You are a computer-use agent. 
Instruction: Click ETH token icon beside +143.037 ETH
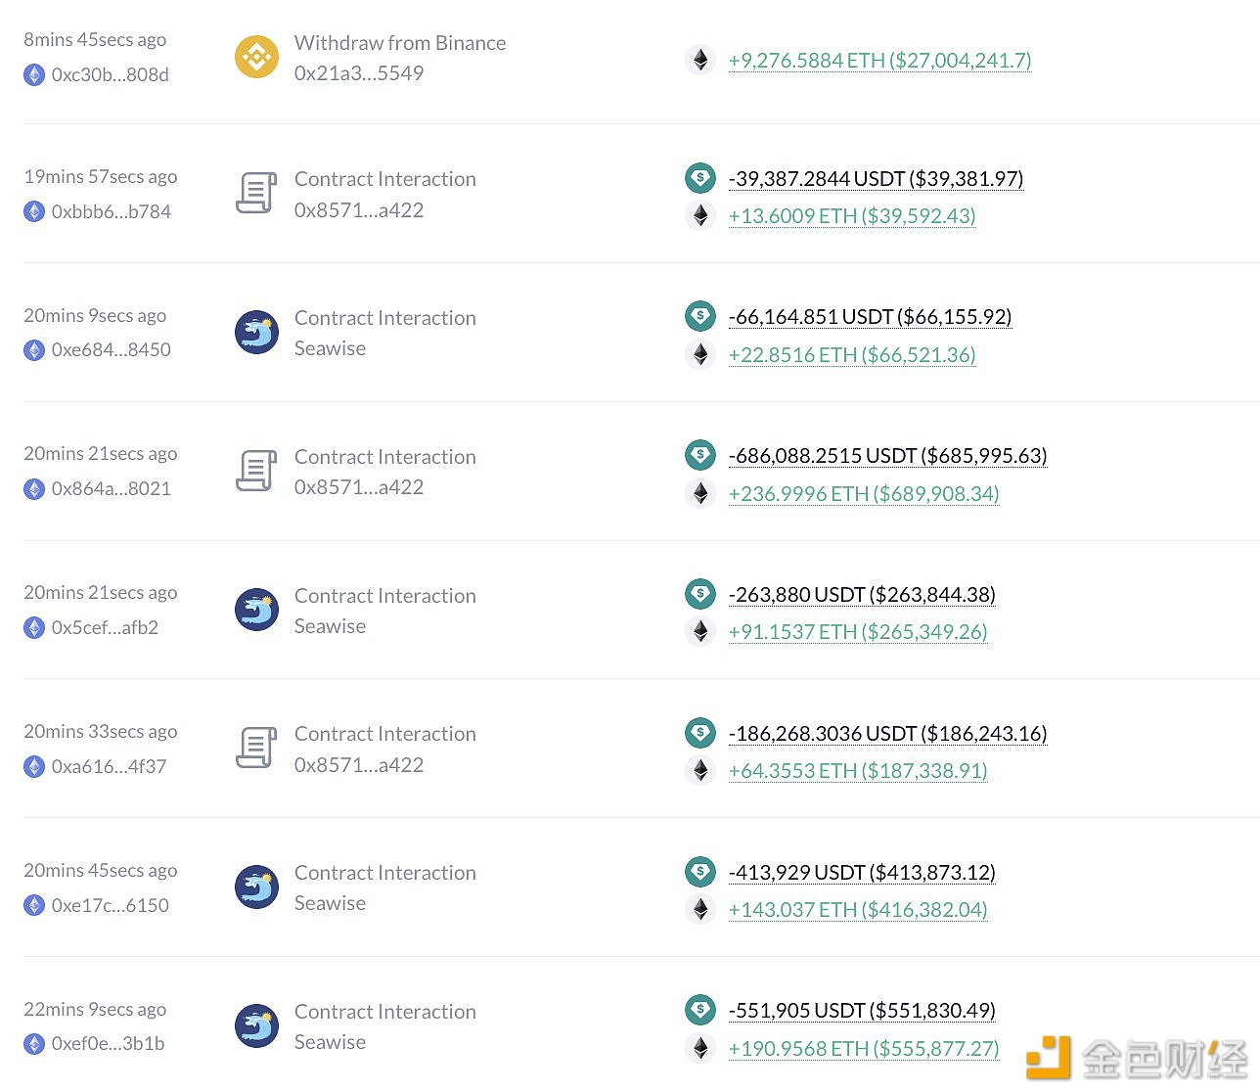(x=700, y=909)
